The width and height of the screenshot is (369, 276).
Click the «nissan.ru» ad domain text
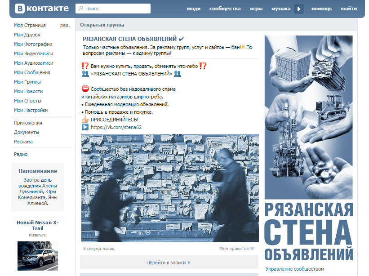point(38,235)
